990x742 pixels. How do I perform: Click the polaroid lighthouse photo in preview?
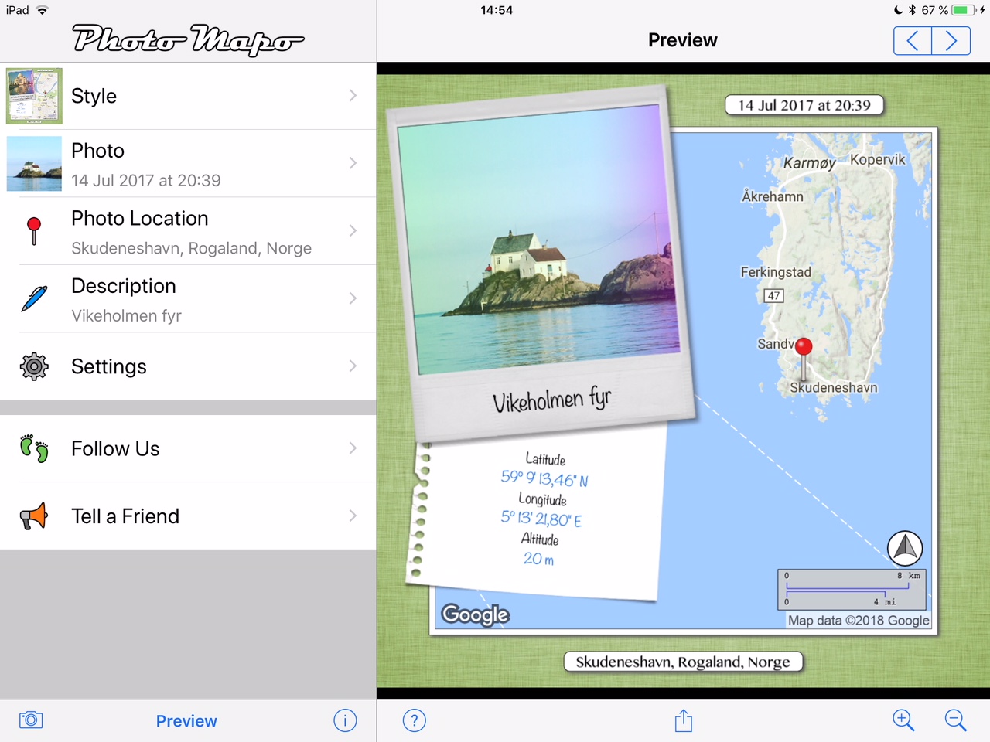click(x=539, y=239)
